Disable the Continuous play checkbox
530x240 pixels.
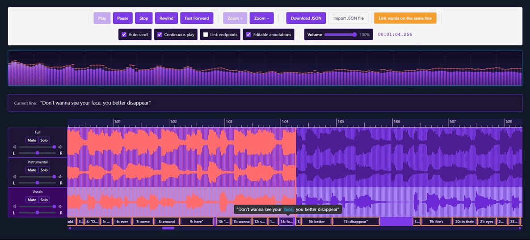click(160, 34)
